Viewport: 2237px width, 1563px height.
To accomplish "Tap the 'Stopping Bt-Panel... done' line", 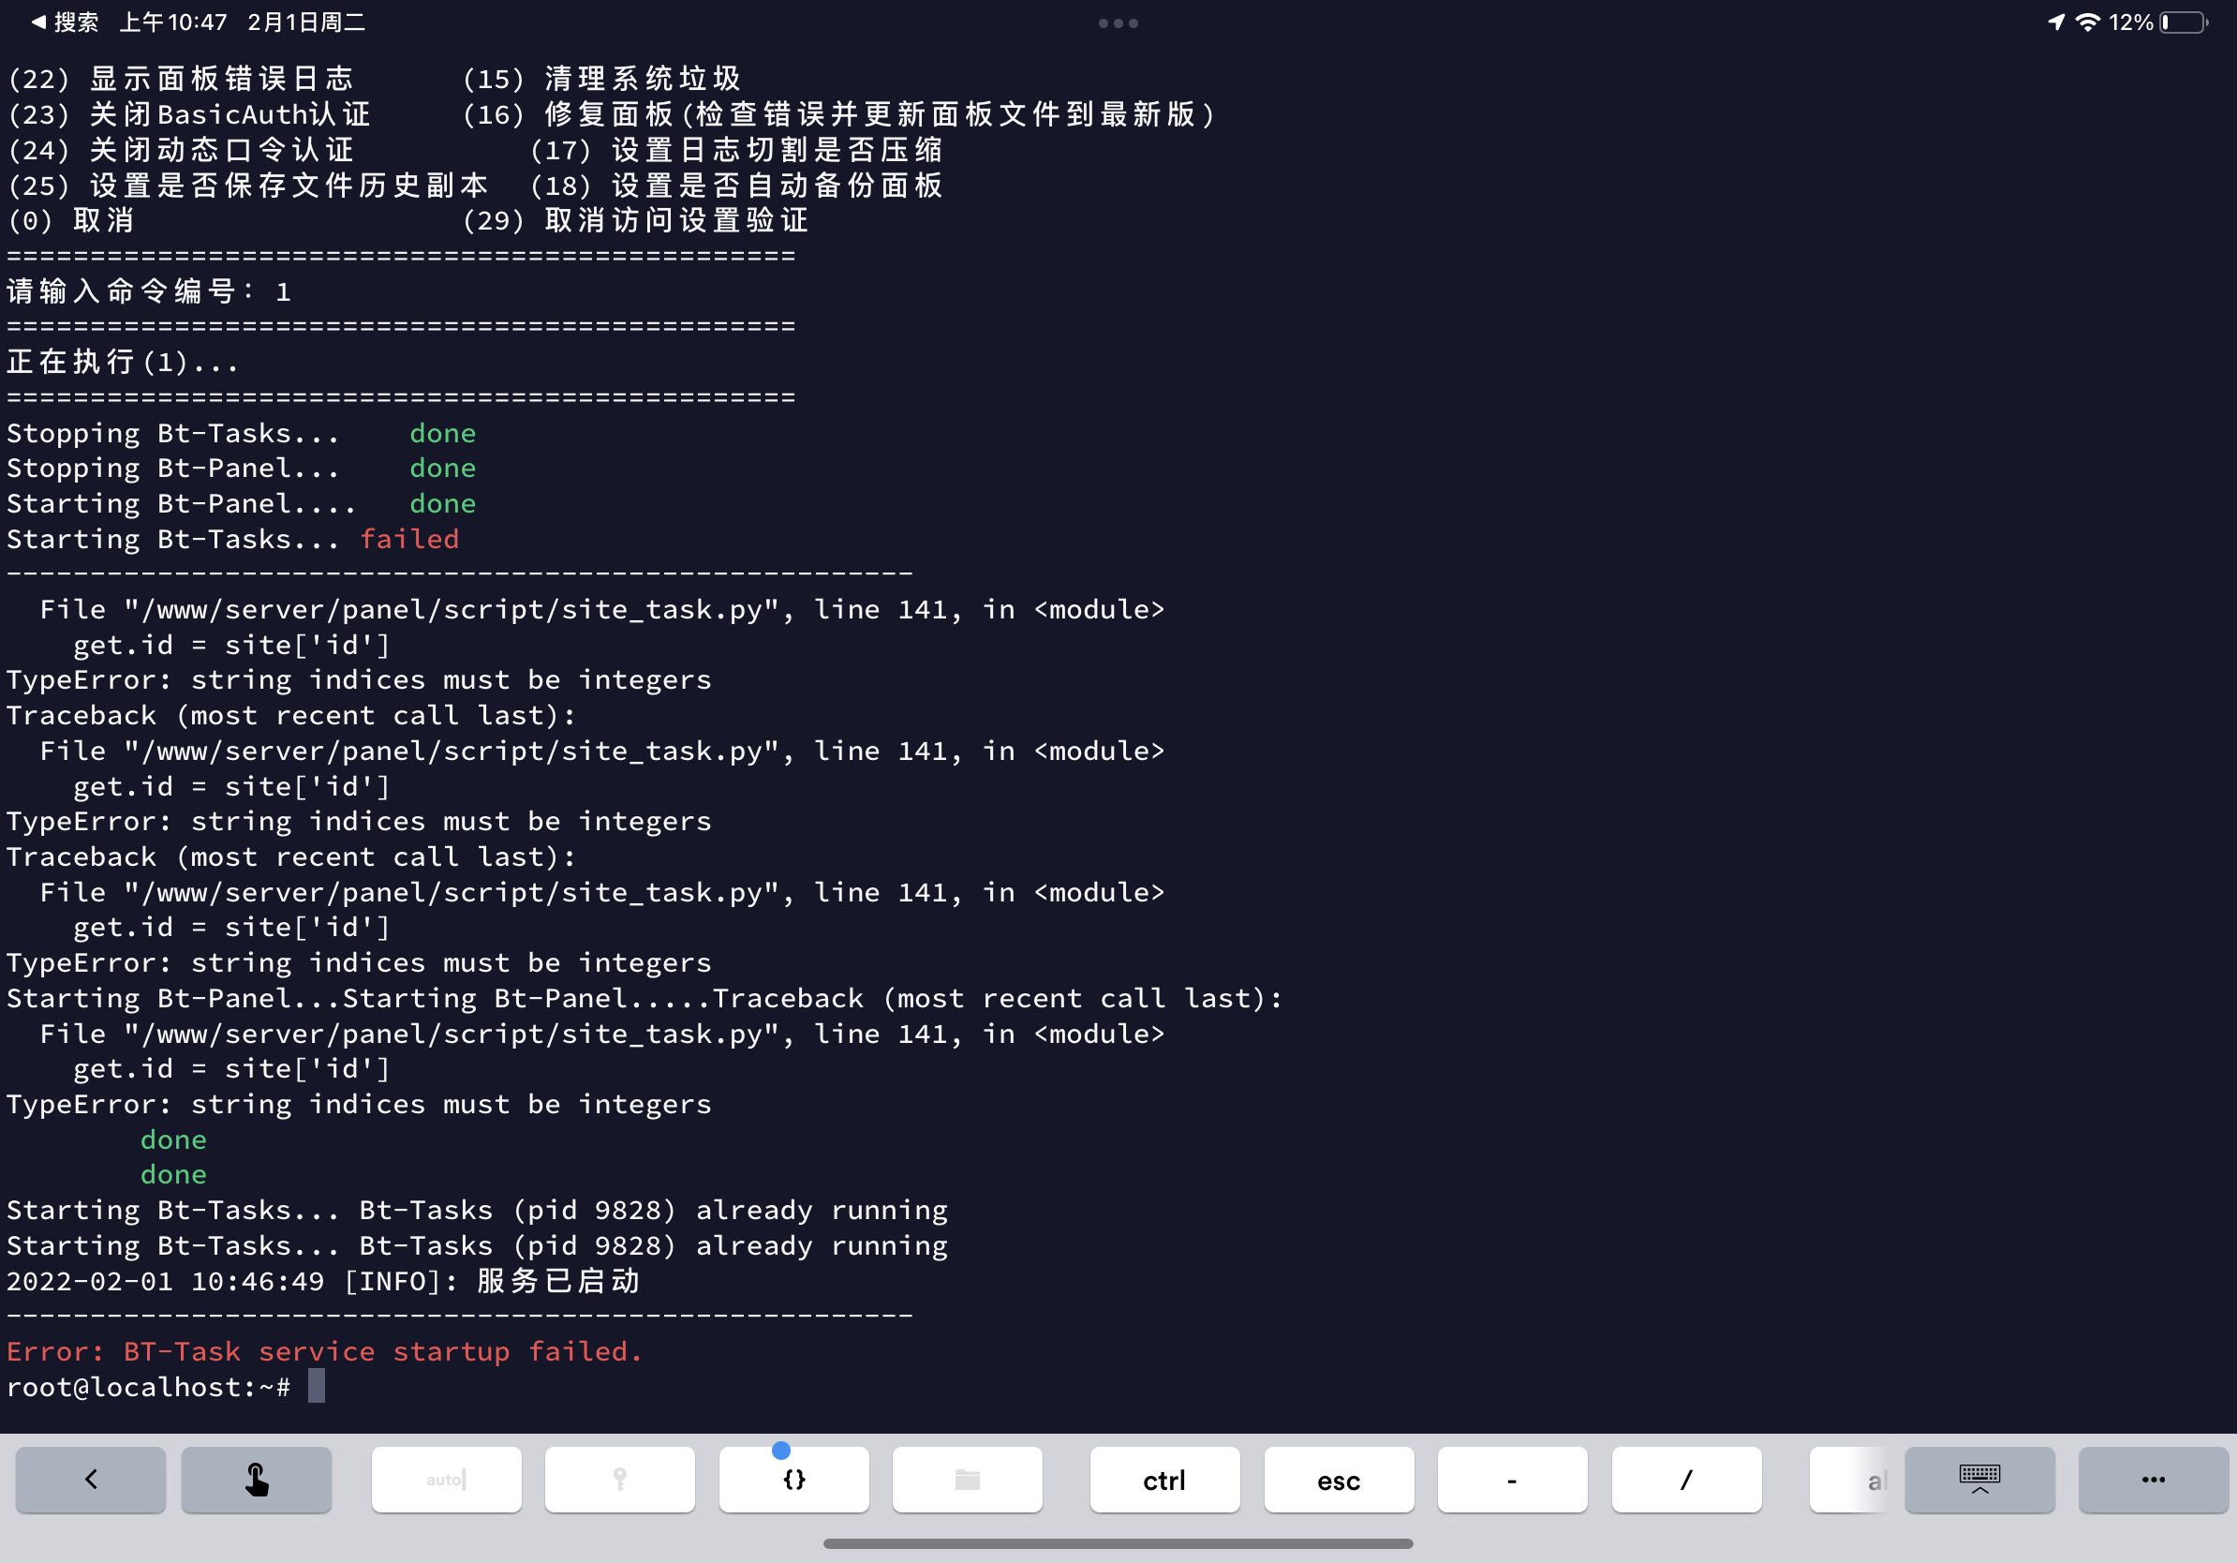I will coord(242,468).
